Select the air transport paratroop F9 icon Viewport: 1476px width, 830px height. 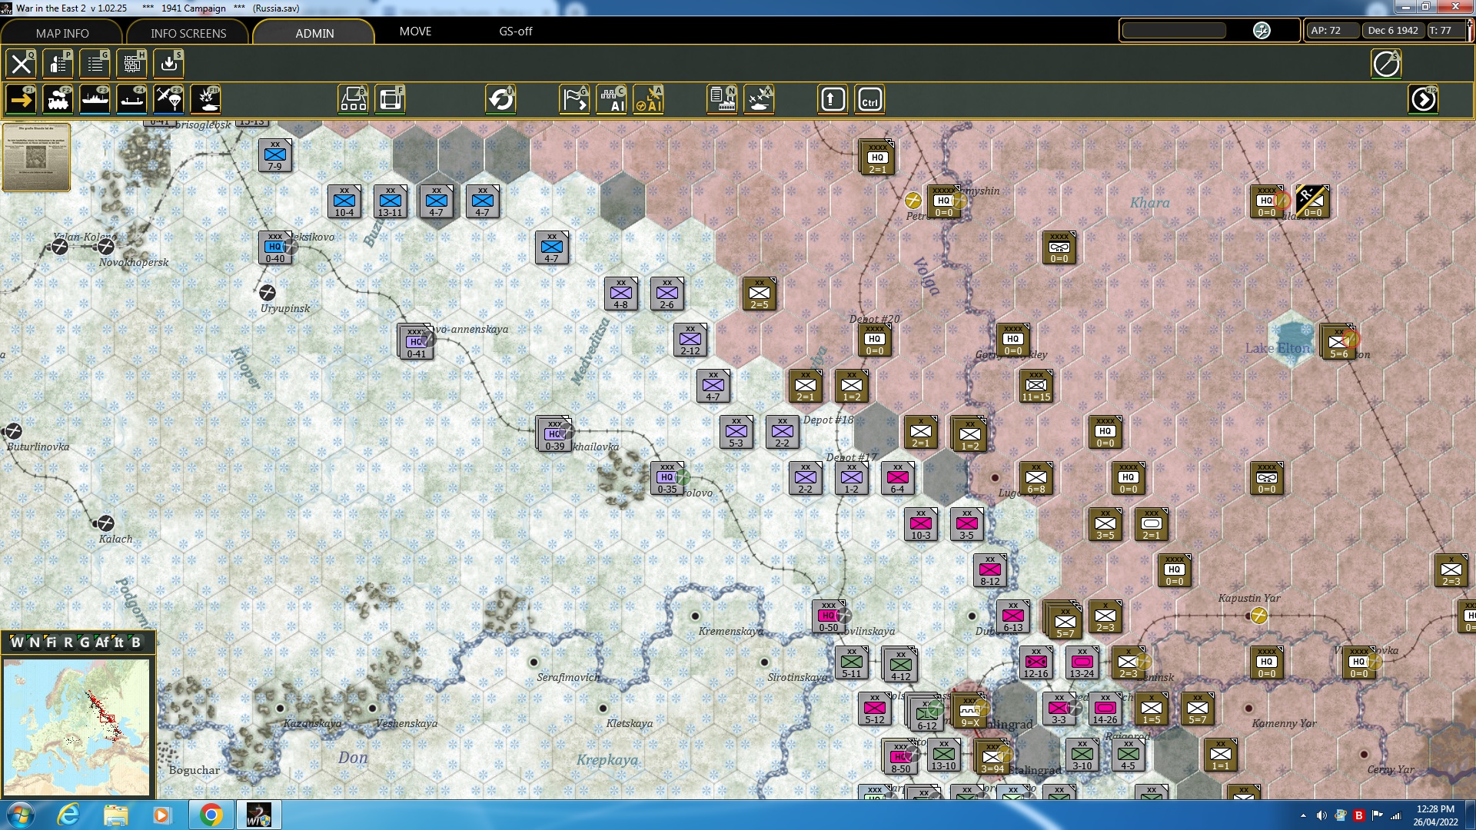pyautogui.click(x=169, y=100)
